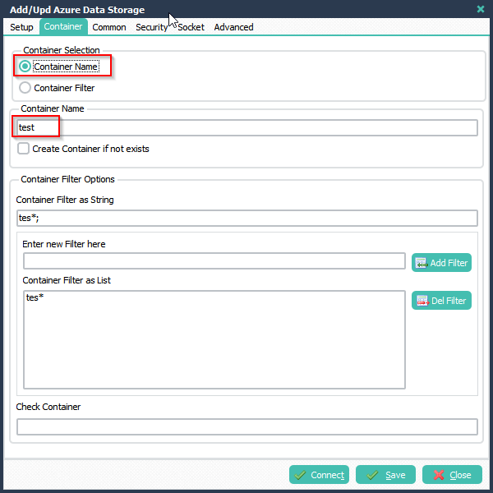
Task: Select the Container Name radio button
Action: point(25,67)
